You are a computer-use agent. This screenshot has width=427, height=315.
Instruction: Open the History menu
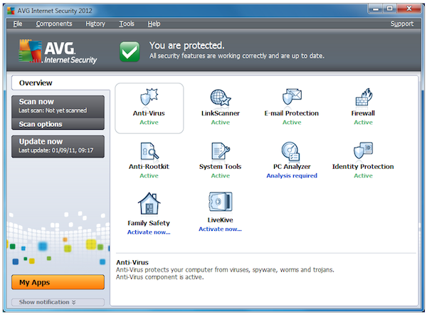point(95,24)
